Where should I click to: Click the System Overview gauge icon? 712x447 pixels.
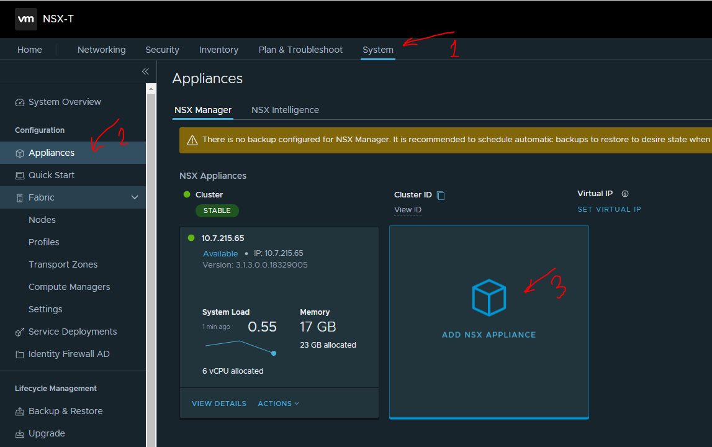19,102
